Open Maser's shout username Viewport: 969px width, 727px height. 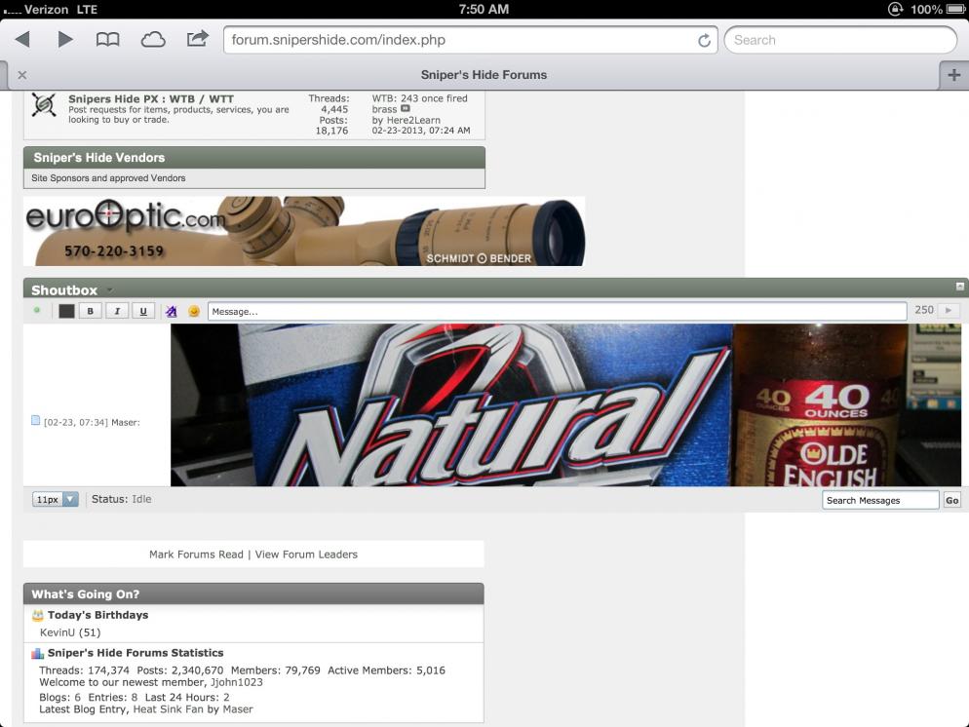tap(124, 423)
